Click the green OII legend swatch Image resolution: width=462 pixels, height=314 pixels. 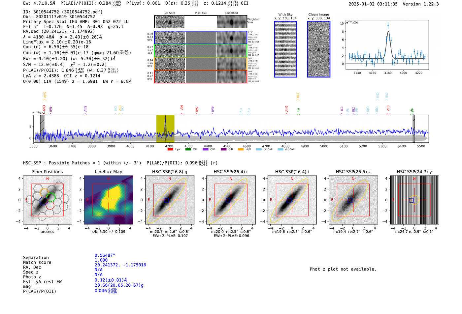[188, 149]
